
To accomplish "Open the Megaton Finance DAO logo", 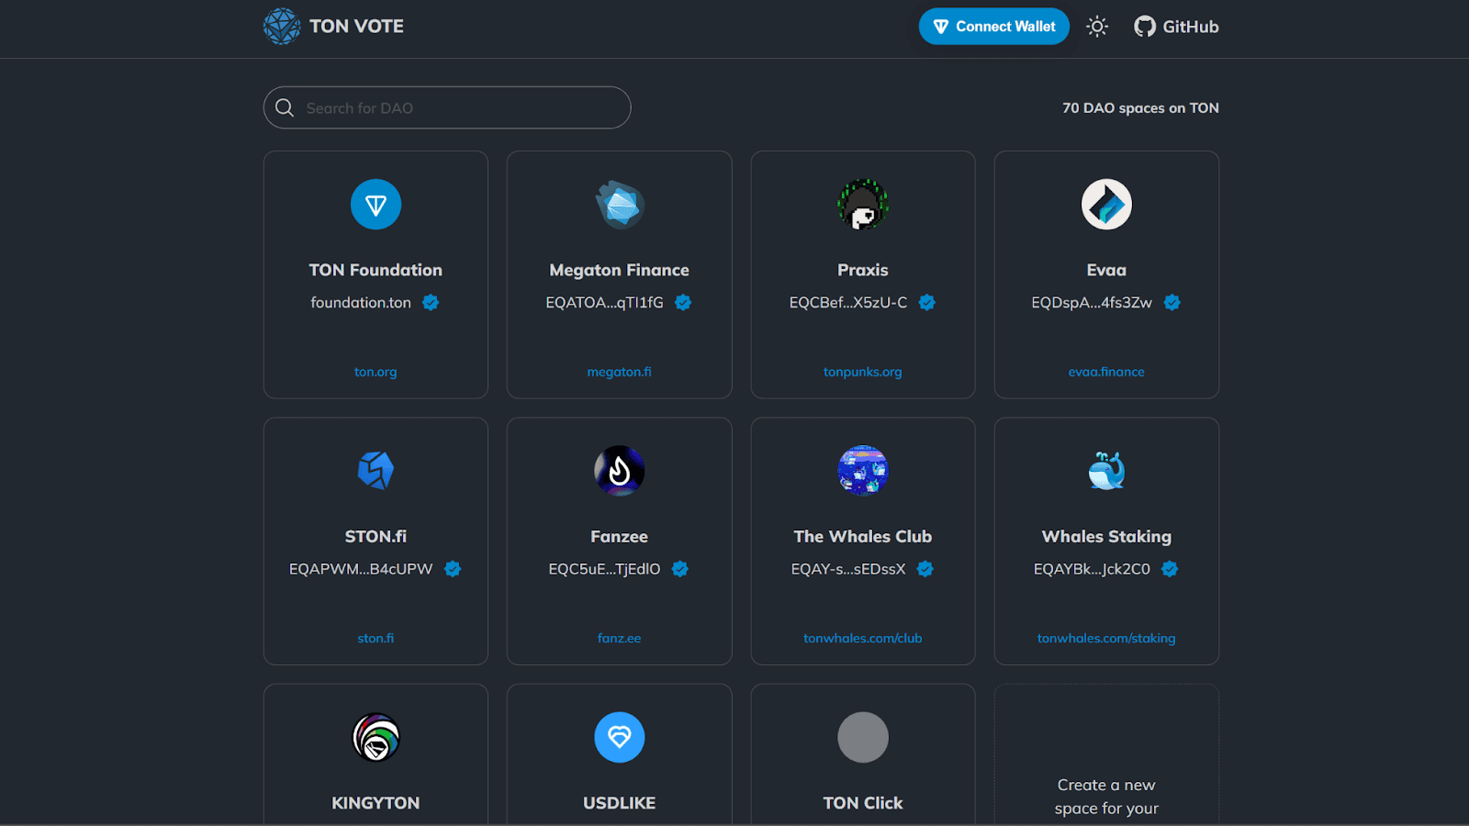I will click(620, 204).
